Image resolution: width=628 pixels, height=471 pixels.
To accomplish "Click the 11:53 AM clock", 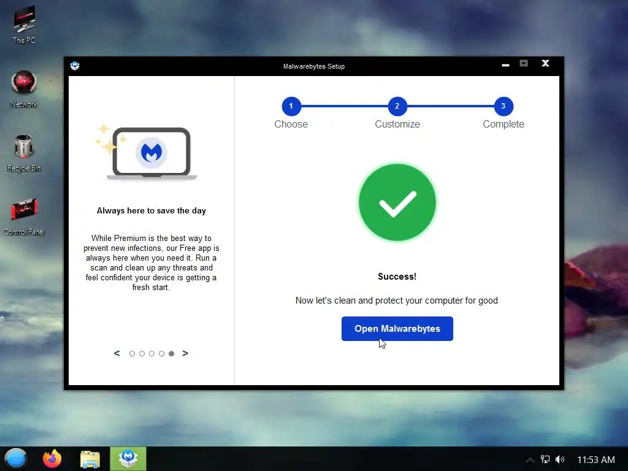I will click(x=595, y=460).
